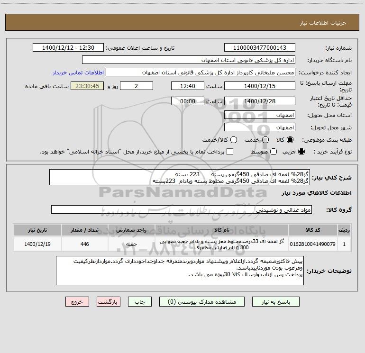Select the کالا radio button

click(290, 140)
